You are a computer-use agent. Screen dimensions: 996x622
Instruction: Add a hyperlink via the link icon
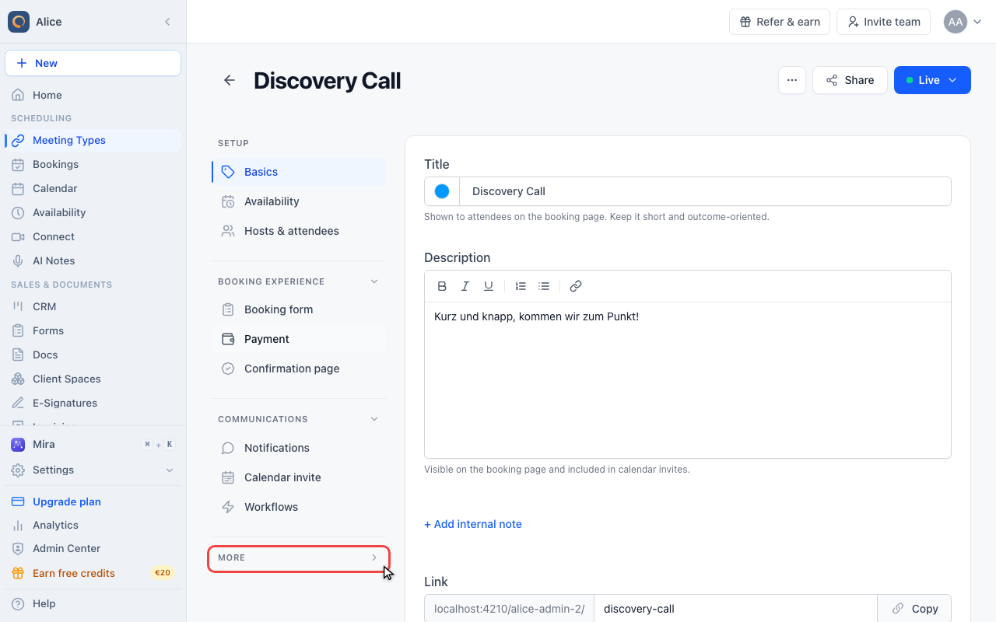point(576,286)
